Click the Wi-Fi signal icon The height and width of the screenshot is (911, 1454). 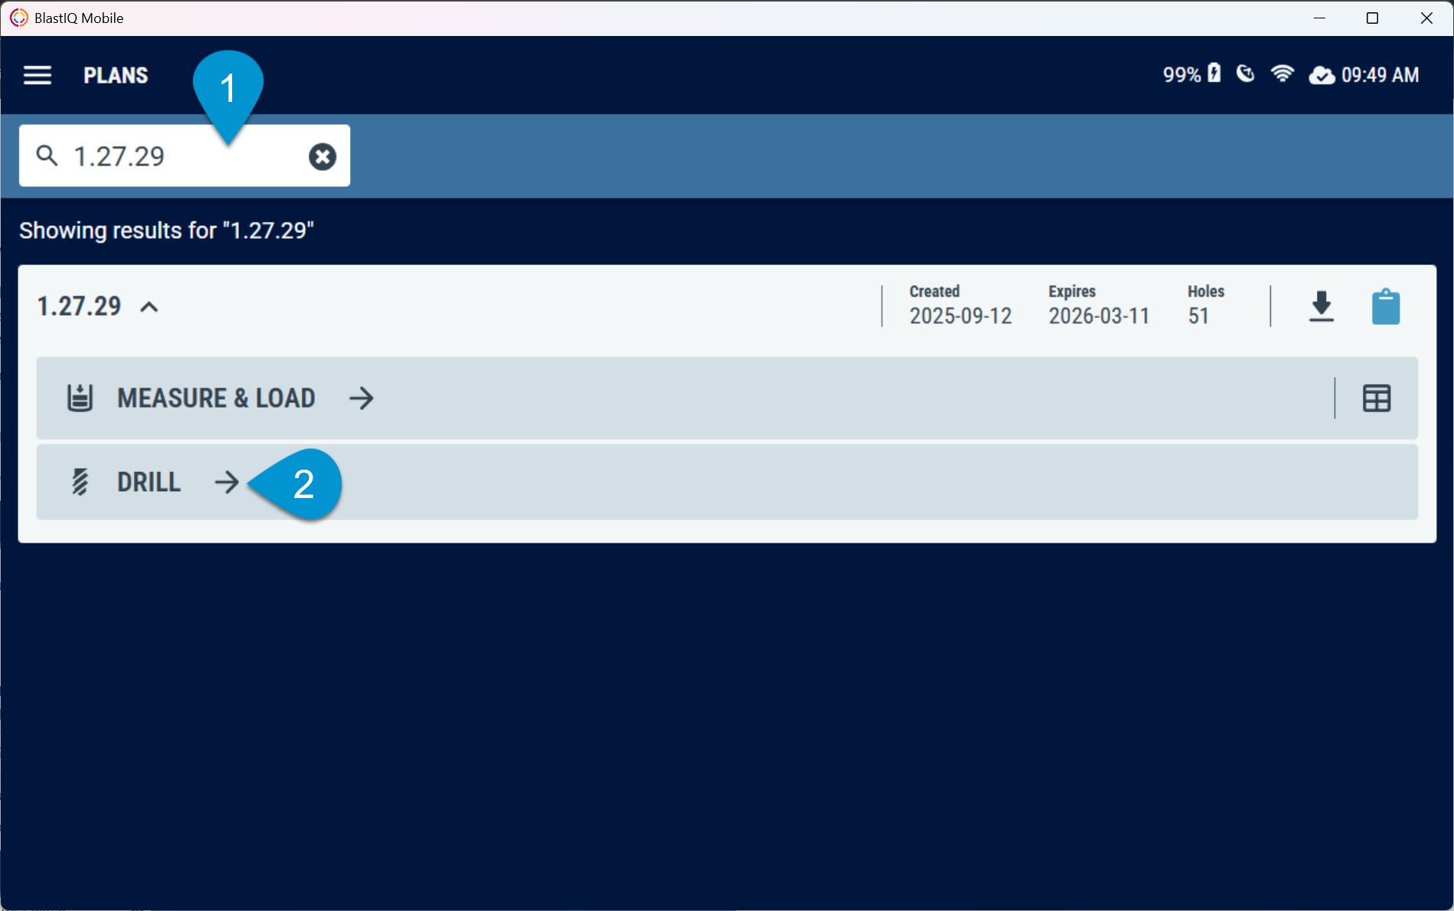coord(1282,74)
